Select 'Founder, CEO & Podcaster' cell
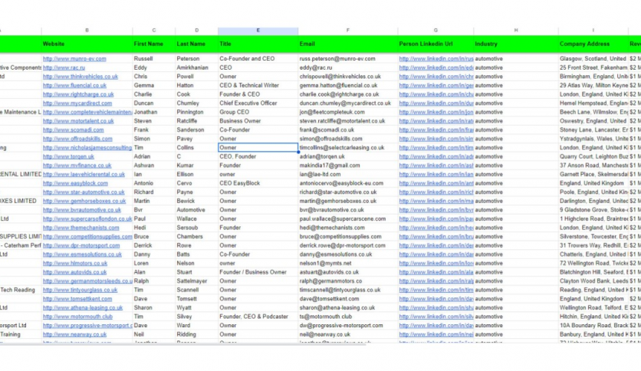Image resolution: width=641 pixels, height=371 pixels. click(x=258, y=317)
